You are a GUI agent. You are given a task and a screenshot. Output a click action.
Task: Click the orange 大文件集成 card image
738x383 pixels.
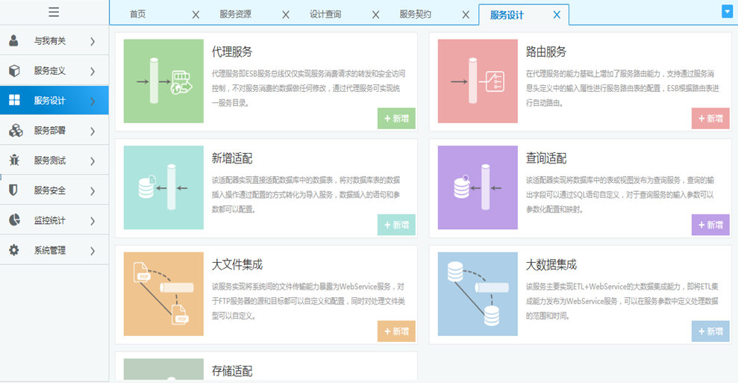pyautogui.click(x=163, y=294)
